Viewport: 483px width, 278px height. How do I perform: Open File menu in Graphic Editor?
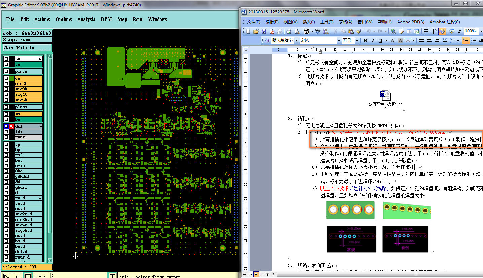10,19
